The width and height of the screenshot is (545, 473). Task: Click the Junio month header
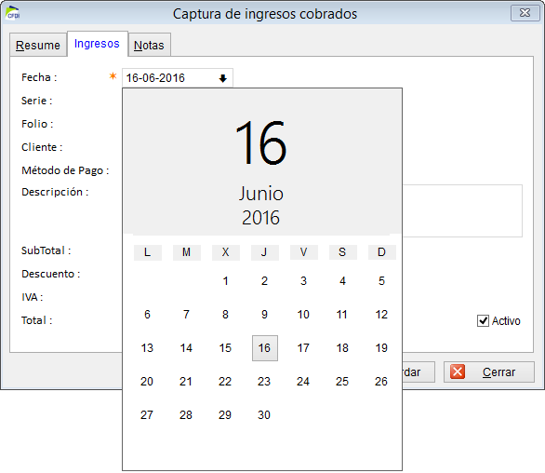(x=261, y=193)
